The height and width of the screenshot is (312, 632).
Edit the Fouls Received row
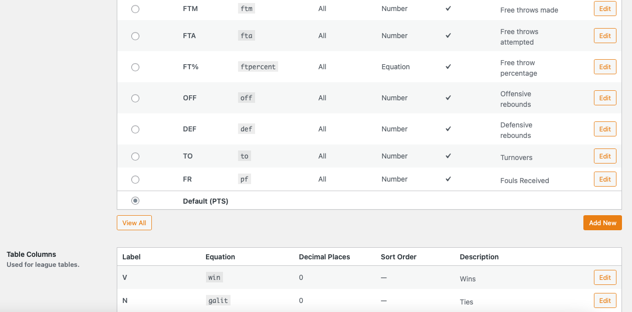605,179
